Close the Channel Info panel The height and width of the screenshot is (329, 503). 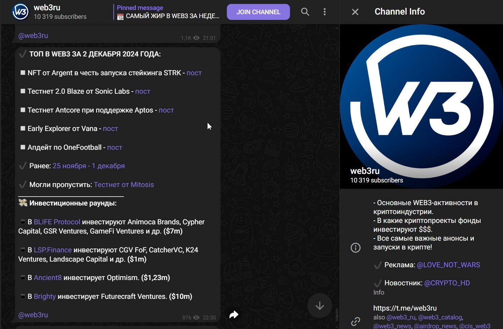point(355,12)
